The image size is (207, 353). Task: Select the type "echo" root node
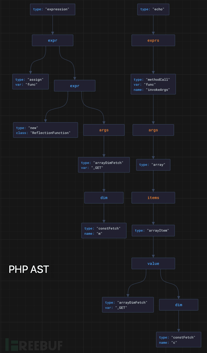pyautogui.click(x=153, y=9)
